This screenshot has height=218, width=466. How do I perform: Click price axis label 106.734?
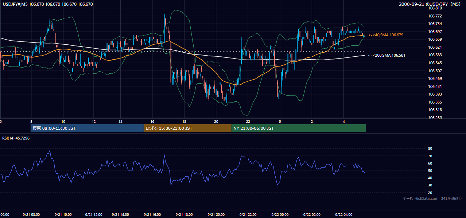435,24
